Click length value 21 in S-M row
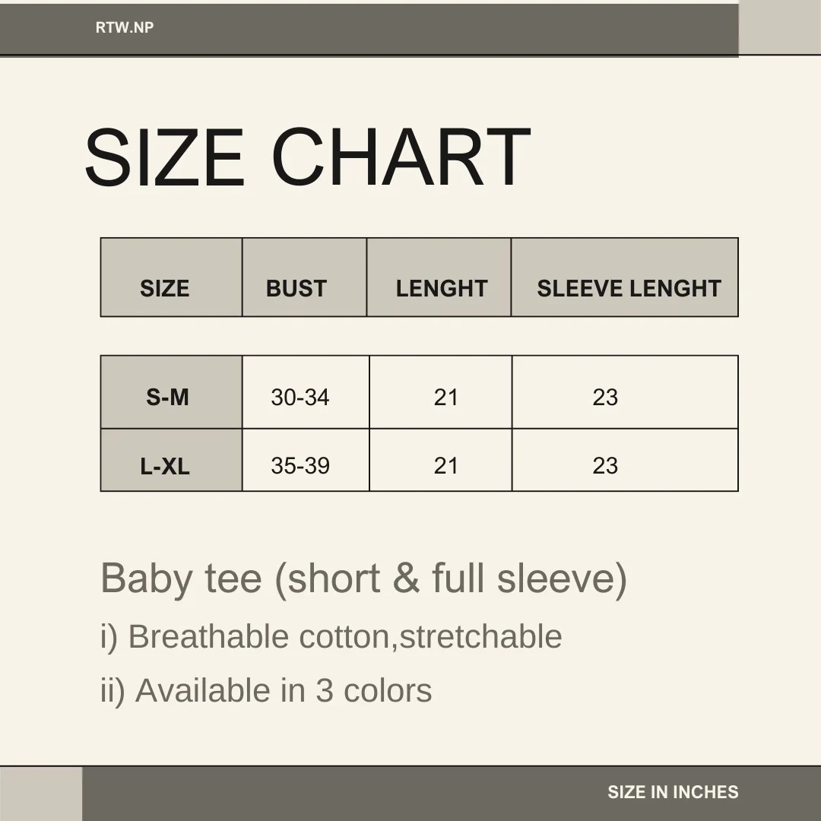 click(446, 397)
